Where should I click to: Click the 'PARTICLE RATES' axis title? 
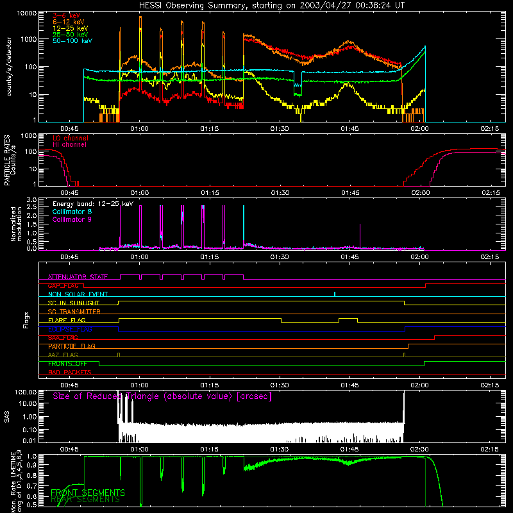[7, 160]
